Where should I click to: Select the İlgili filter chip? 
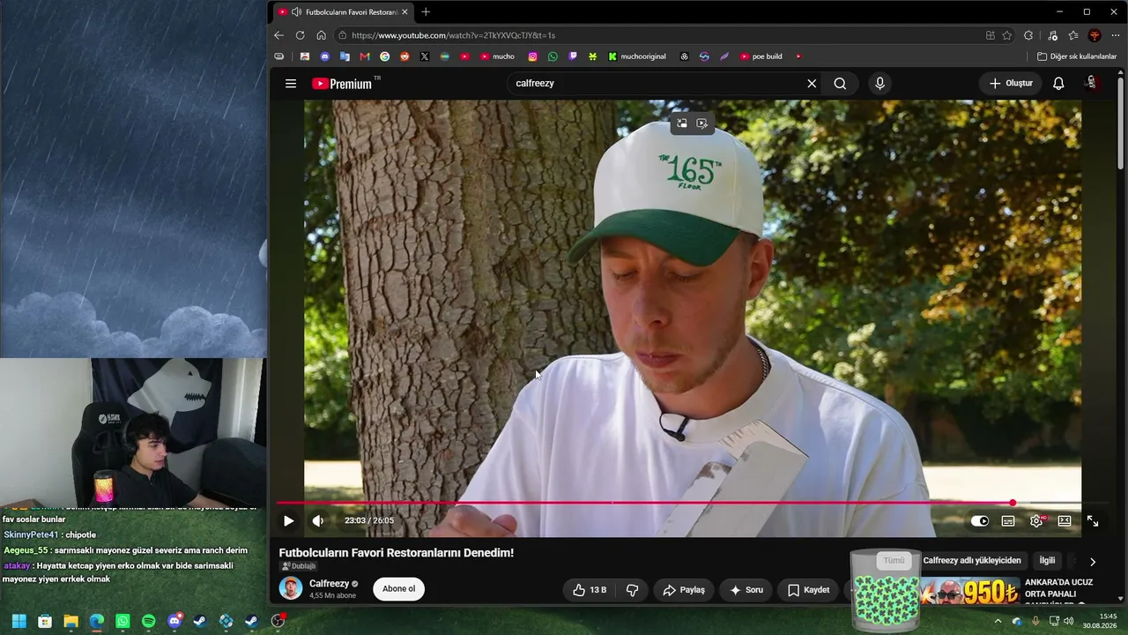pos(1047,561)
